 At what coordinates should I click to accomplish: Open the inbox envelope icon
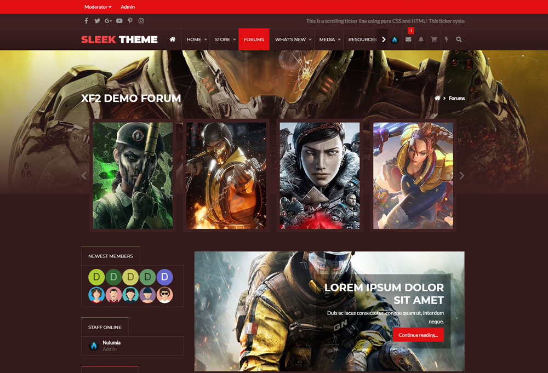[x=408, y=39]
